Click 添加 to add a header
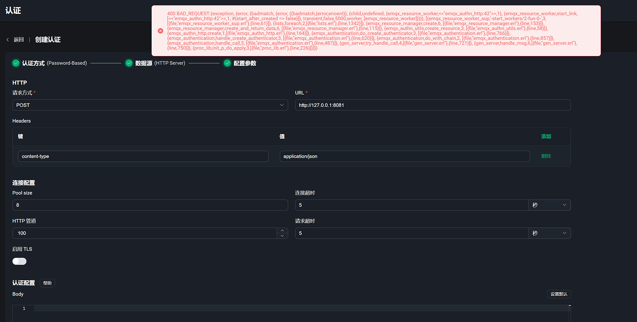Viewport: 637px width, 322px height. point(546,136)
